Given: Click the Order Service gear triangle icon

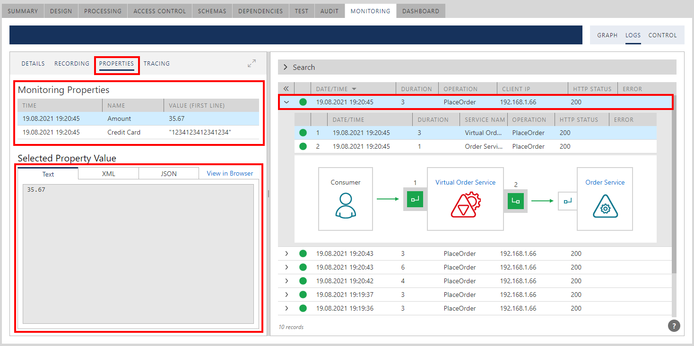Looking at the screenshot, I should [605, 206].
